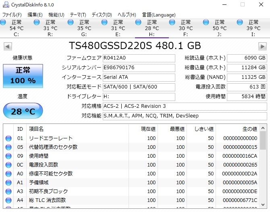Open the 言語(Language) menu
This screenshot has height=212, width=270.
pyautogui.click(x=159, y=15)
